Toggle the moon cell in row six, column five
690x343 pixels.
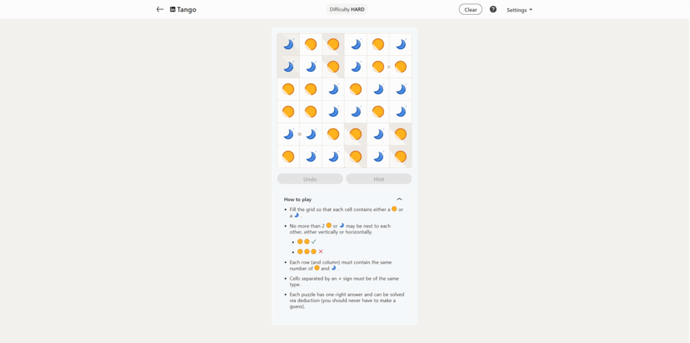[x=378, y=157]
